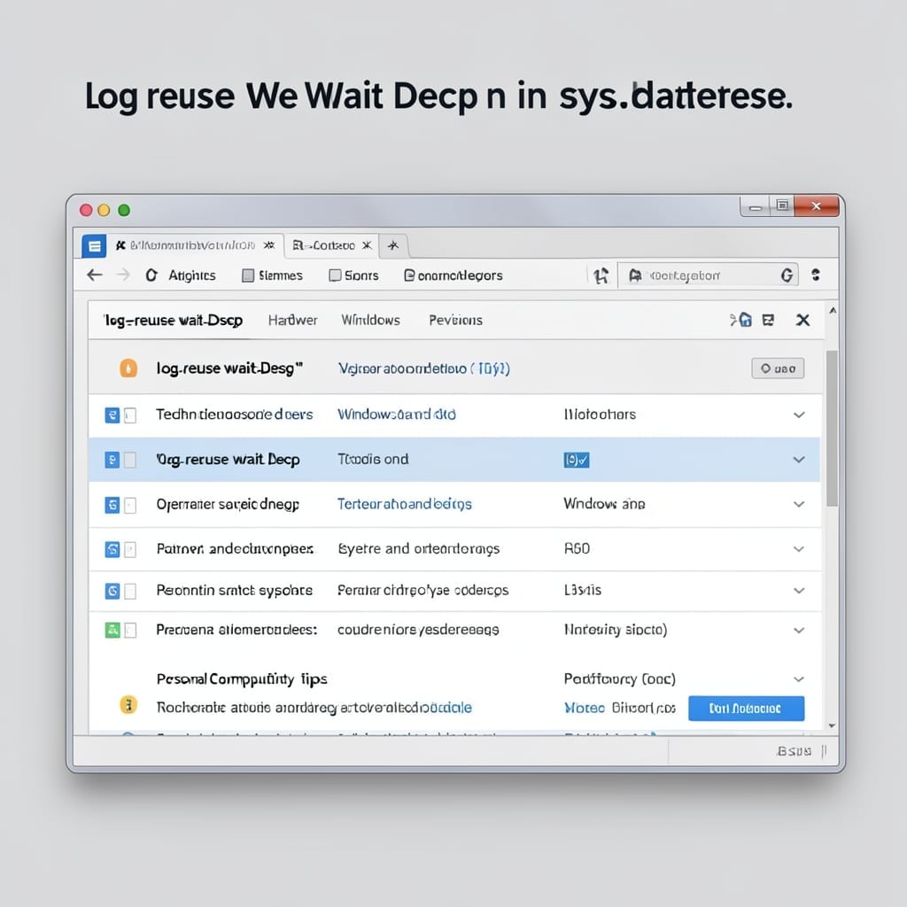907x907 pixels.
Task: Click the red macOS close dot
Action: pos(86,210)
